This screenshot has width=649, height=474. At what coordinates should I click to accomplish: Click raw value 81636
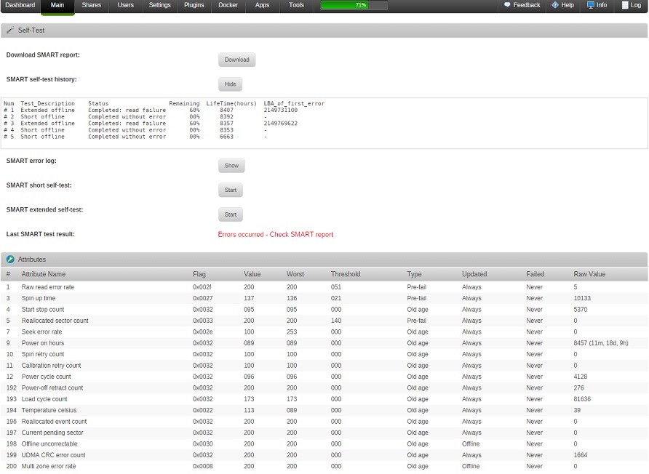pyautogui.click(x=582, y=398)
